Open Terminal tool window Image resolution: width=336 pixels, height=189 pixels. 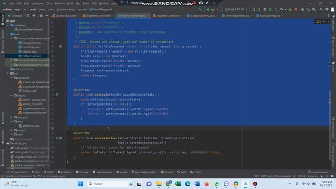[82, 172]
